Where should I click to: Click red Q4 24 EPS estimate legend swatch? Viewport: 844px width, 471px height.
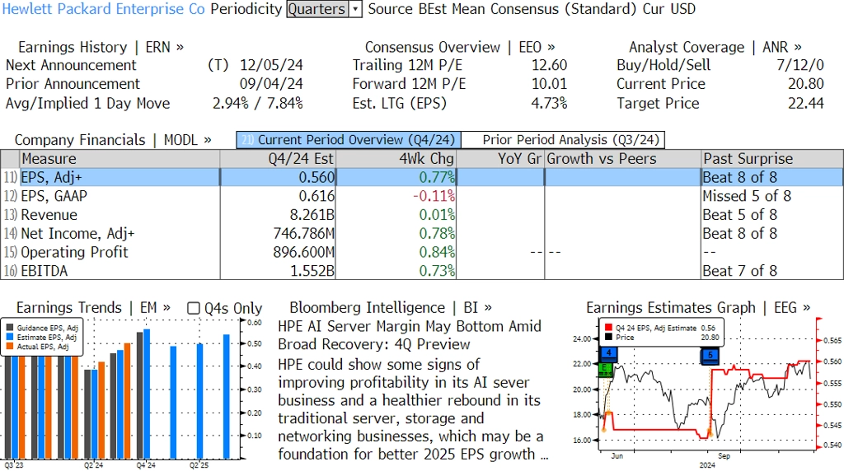pyautogui.click(x=608, y=328)
